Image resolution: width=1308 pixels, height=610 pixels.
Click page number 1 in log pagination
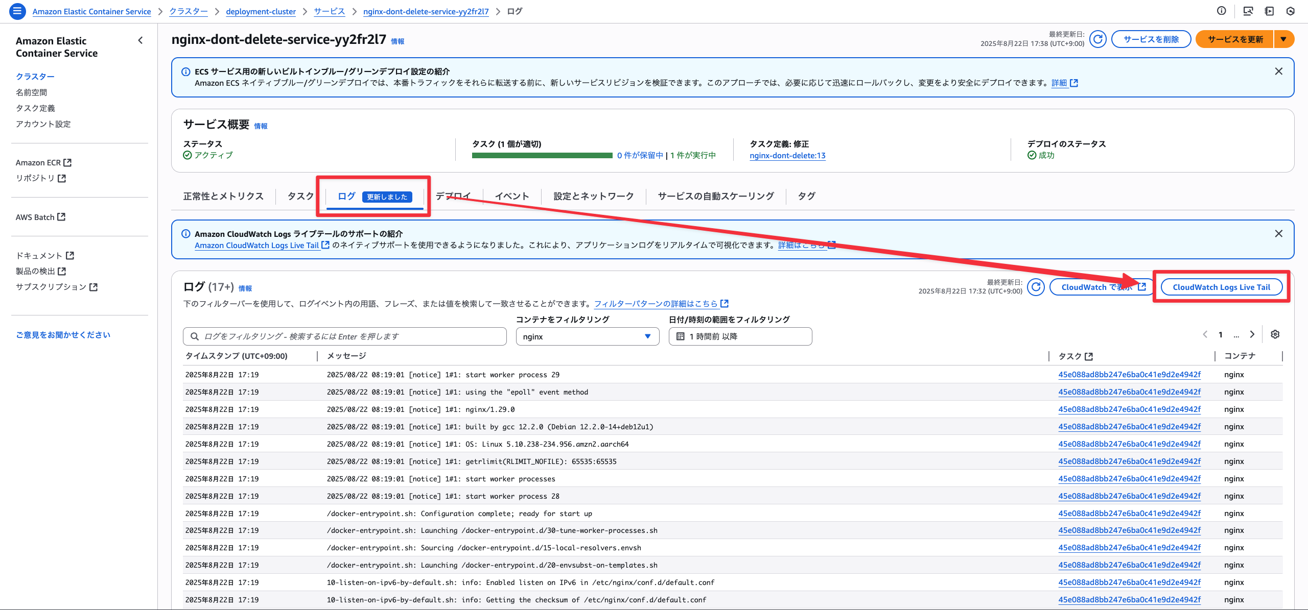1221,334
